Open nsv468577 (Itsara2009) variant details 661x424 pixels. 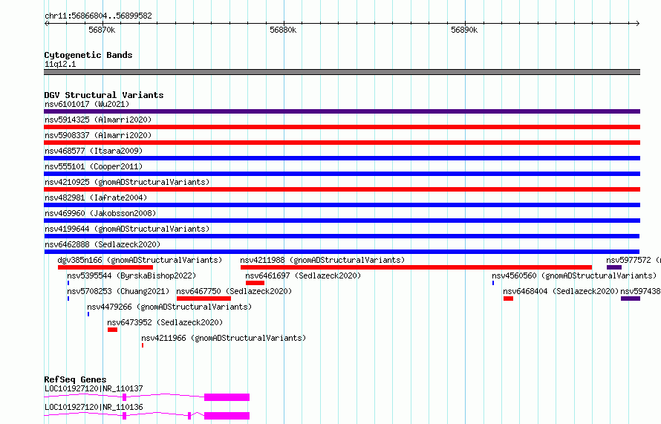point(94,151)
